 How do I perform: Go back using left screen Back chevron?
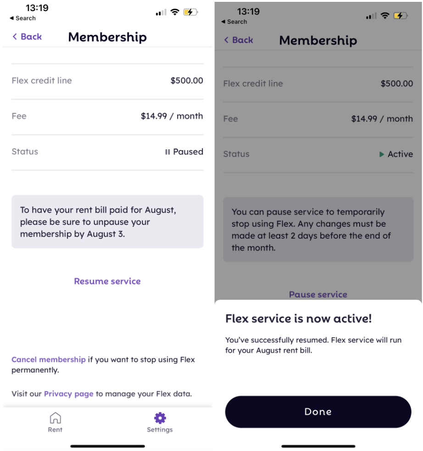(x=15, y=37)
